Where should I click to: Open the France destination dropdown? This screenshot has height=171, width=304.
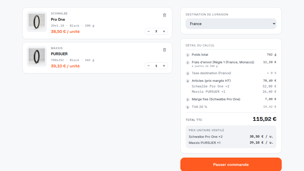click(x=231, y=24)
